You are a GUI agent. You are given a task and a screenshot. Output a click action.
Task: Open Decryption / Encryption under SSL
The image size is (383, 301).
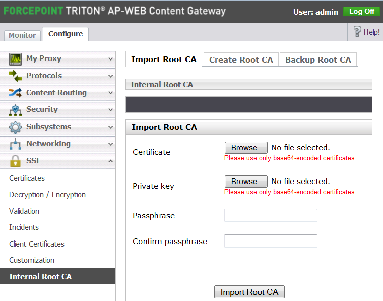click(47, 195)
